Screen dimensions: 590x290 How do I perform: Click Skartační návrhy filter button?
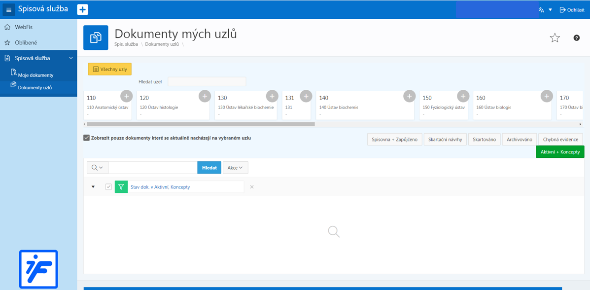pyautogui.click(x=445, y=139)
